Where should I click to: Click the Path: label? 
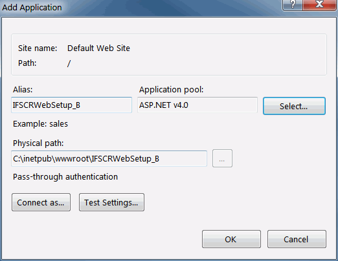tap(27, 63)
